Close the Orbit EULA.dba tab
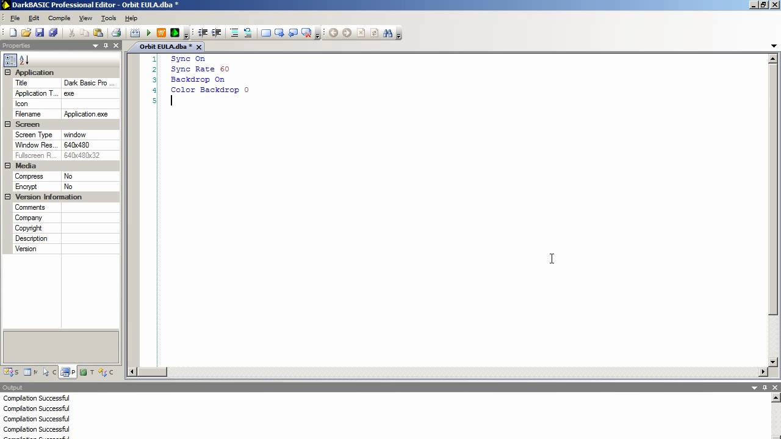 (x=198, y=47)
